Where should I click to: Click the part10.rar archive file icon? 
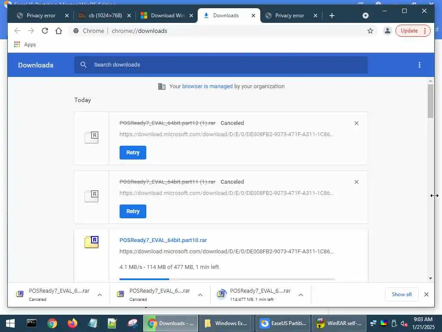pyautogui.click(x=92, y=242)
